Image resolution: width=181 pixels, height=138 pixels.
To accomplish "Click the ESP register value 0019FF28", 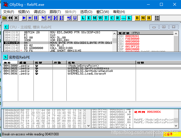I will click(x=132, y=47).
